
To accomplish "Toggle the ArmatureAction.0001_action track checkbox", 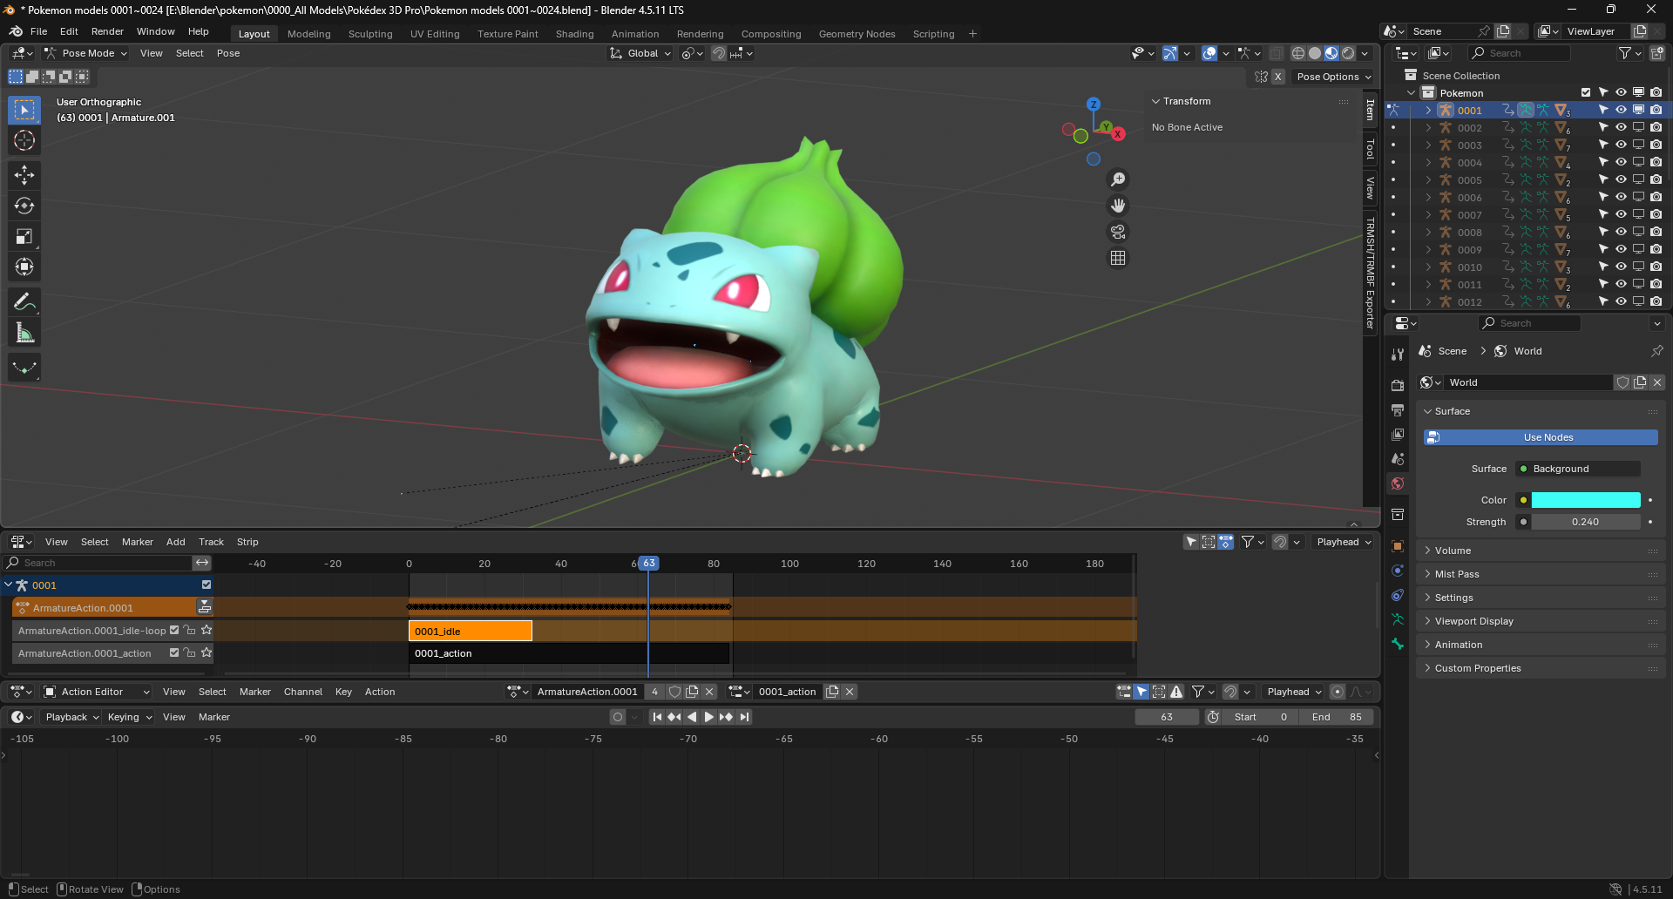I will point(174,652).
